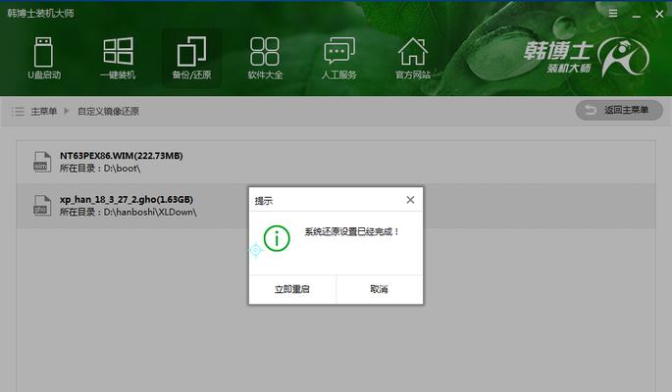The image size is (672, 392).
Task: Open the U盘启动 tool
Action: pyautogui.click(x=44, y=58)
